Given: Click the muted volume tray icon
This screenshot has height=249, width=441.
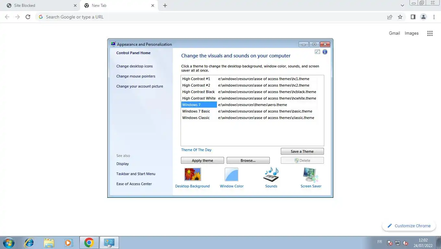Looking at the screenshot, I should click(405, 243).
